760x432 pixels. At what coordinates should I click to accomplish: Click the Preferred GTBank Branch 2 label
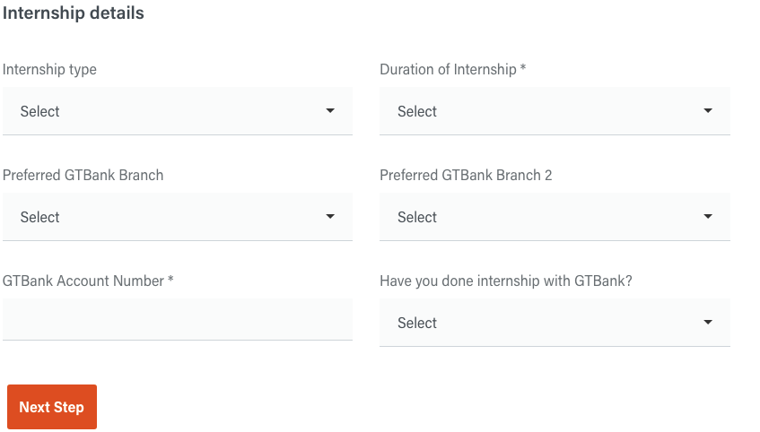466,175
